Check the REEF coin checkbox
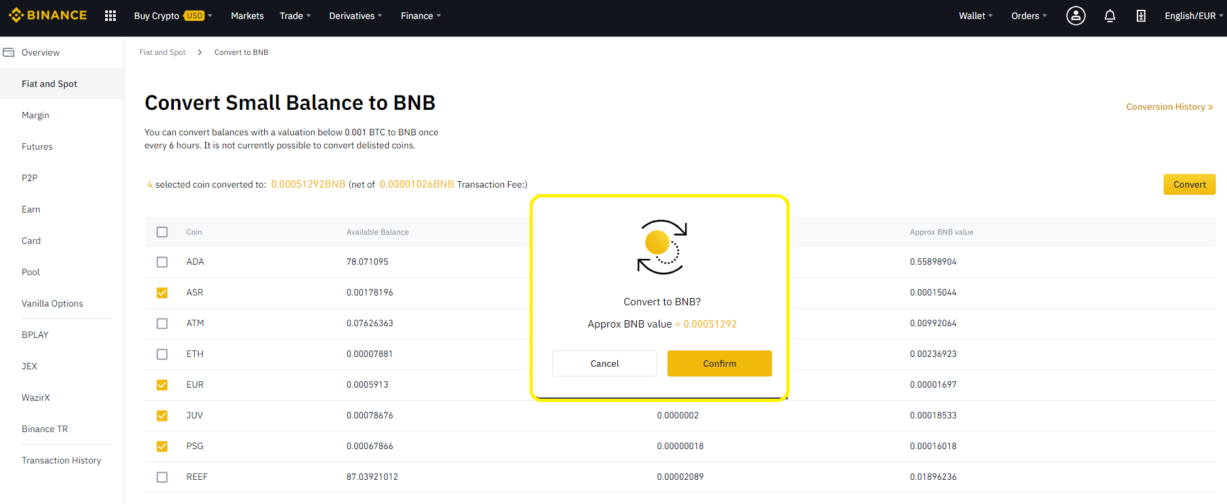Viewport: 1227px width, 504px height. [x=162, y=477]
